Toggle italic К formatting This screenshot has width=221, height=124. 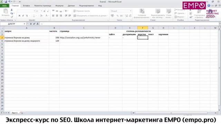coord(23,15)
